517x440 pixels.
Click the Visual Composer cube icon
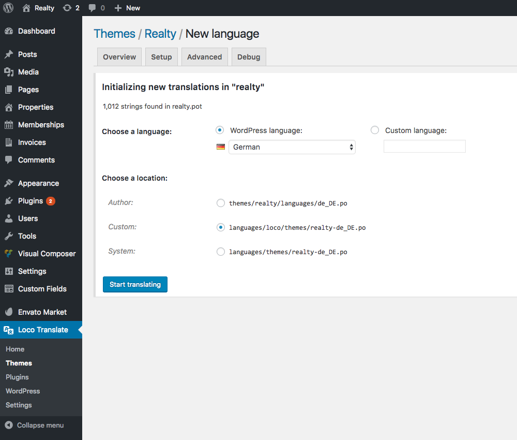coord(9,254)
